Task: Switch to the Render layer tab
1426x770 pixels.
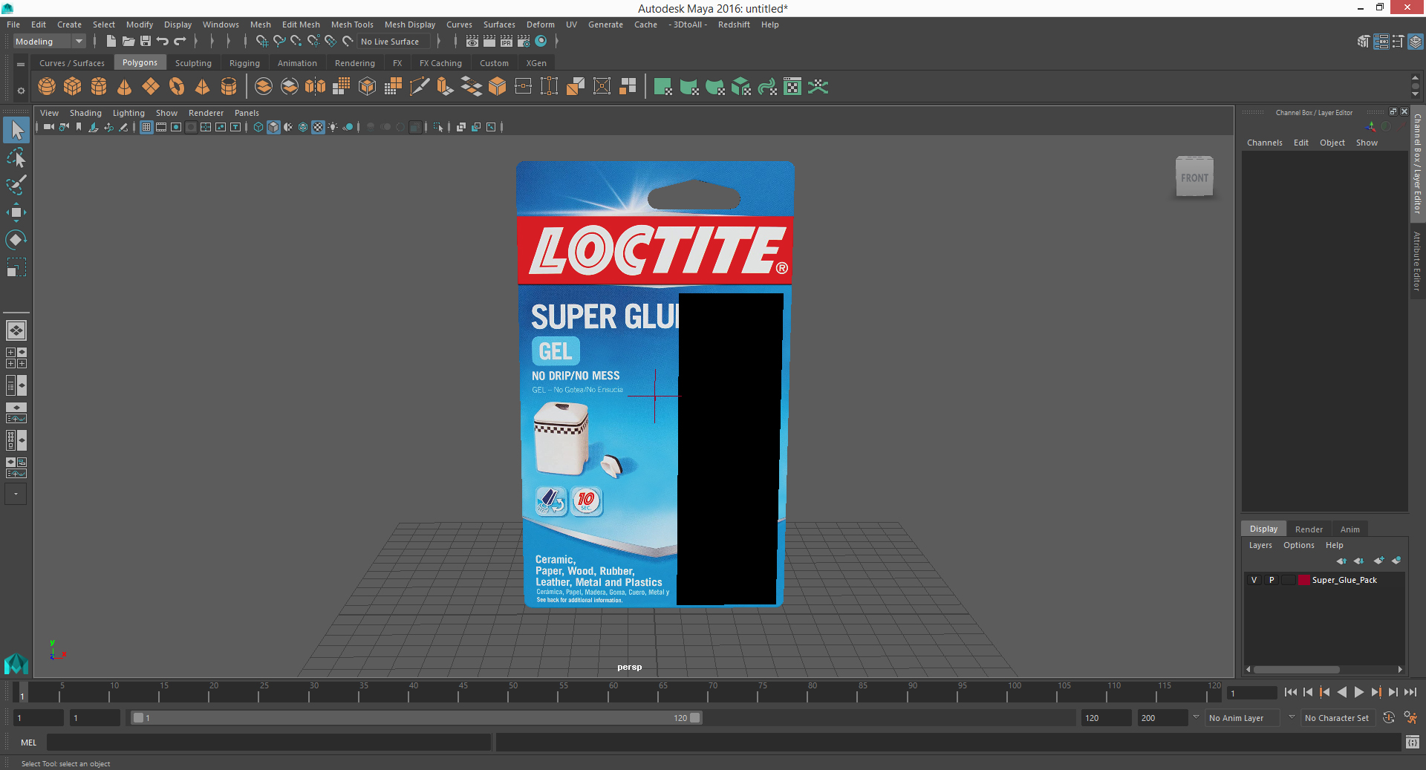Action: tap(1309, 529)
